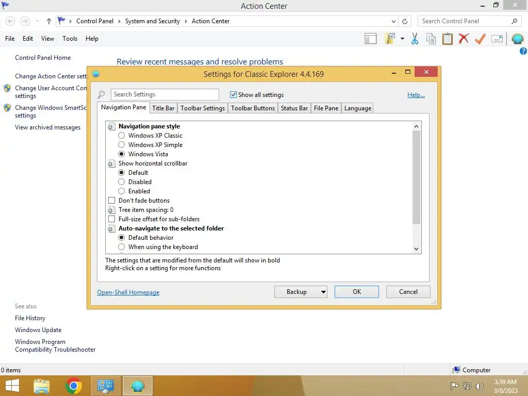This screenshot has height=396, width=528.
Task: Enable Don't fade buttons checkbox
Action: click(111, 201)
